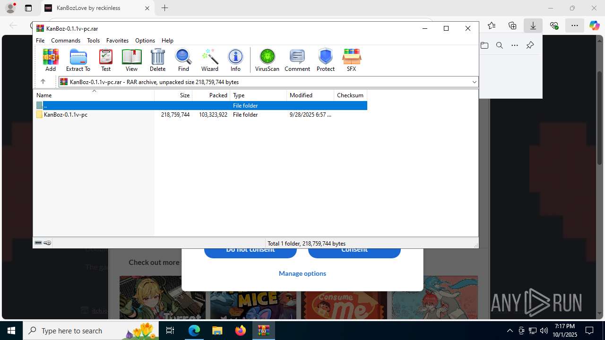
Task: Open the Windows Start menu
Action: [11, 331]
